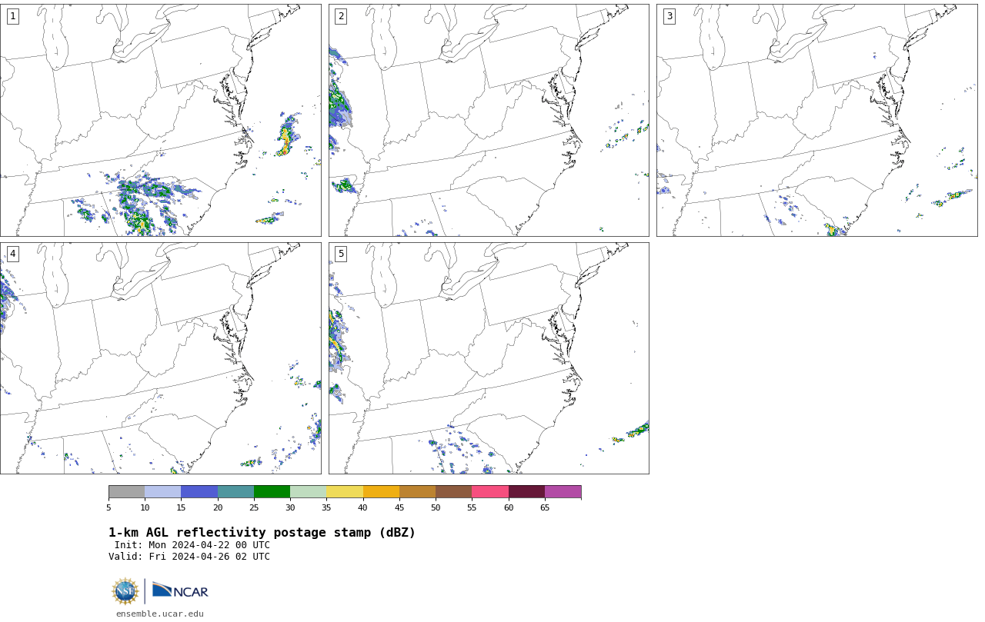Screen dimensions: 985x622
Task: Click the 'Valid: Fri 2024-04-26 02 UTC' text
Action: (189, 557)
